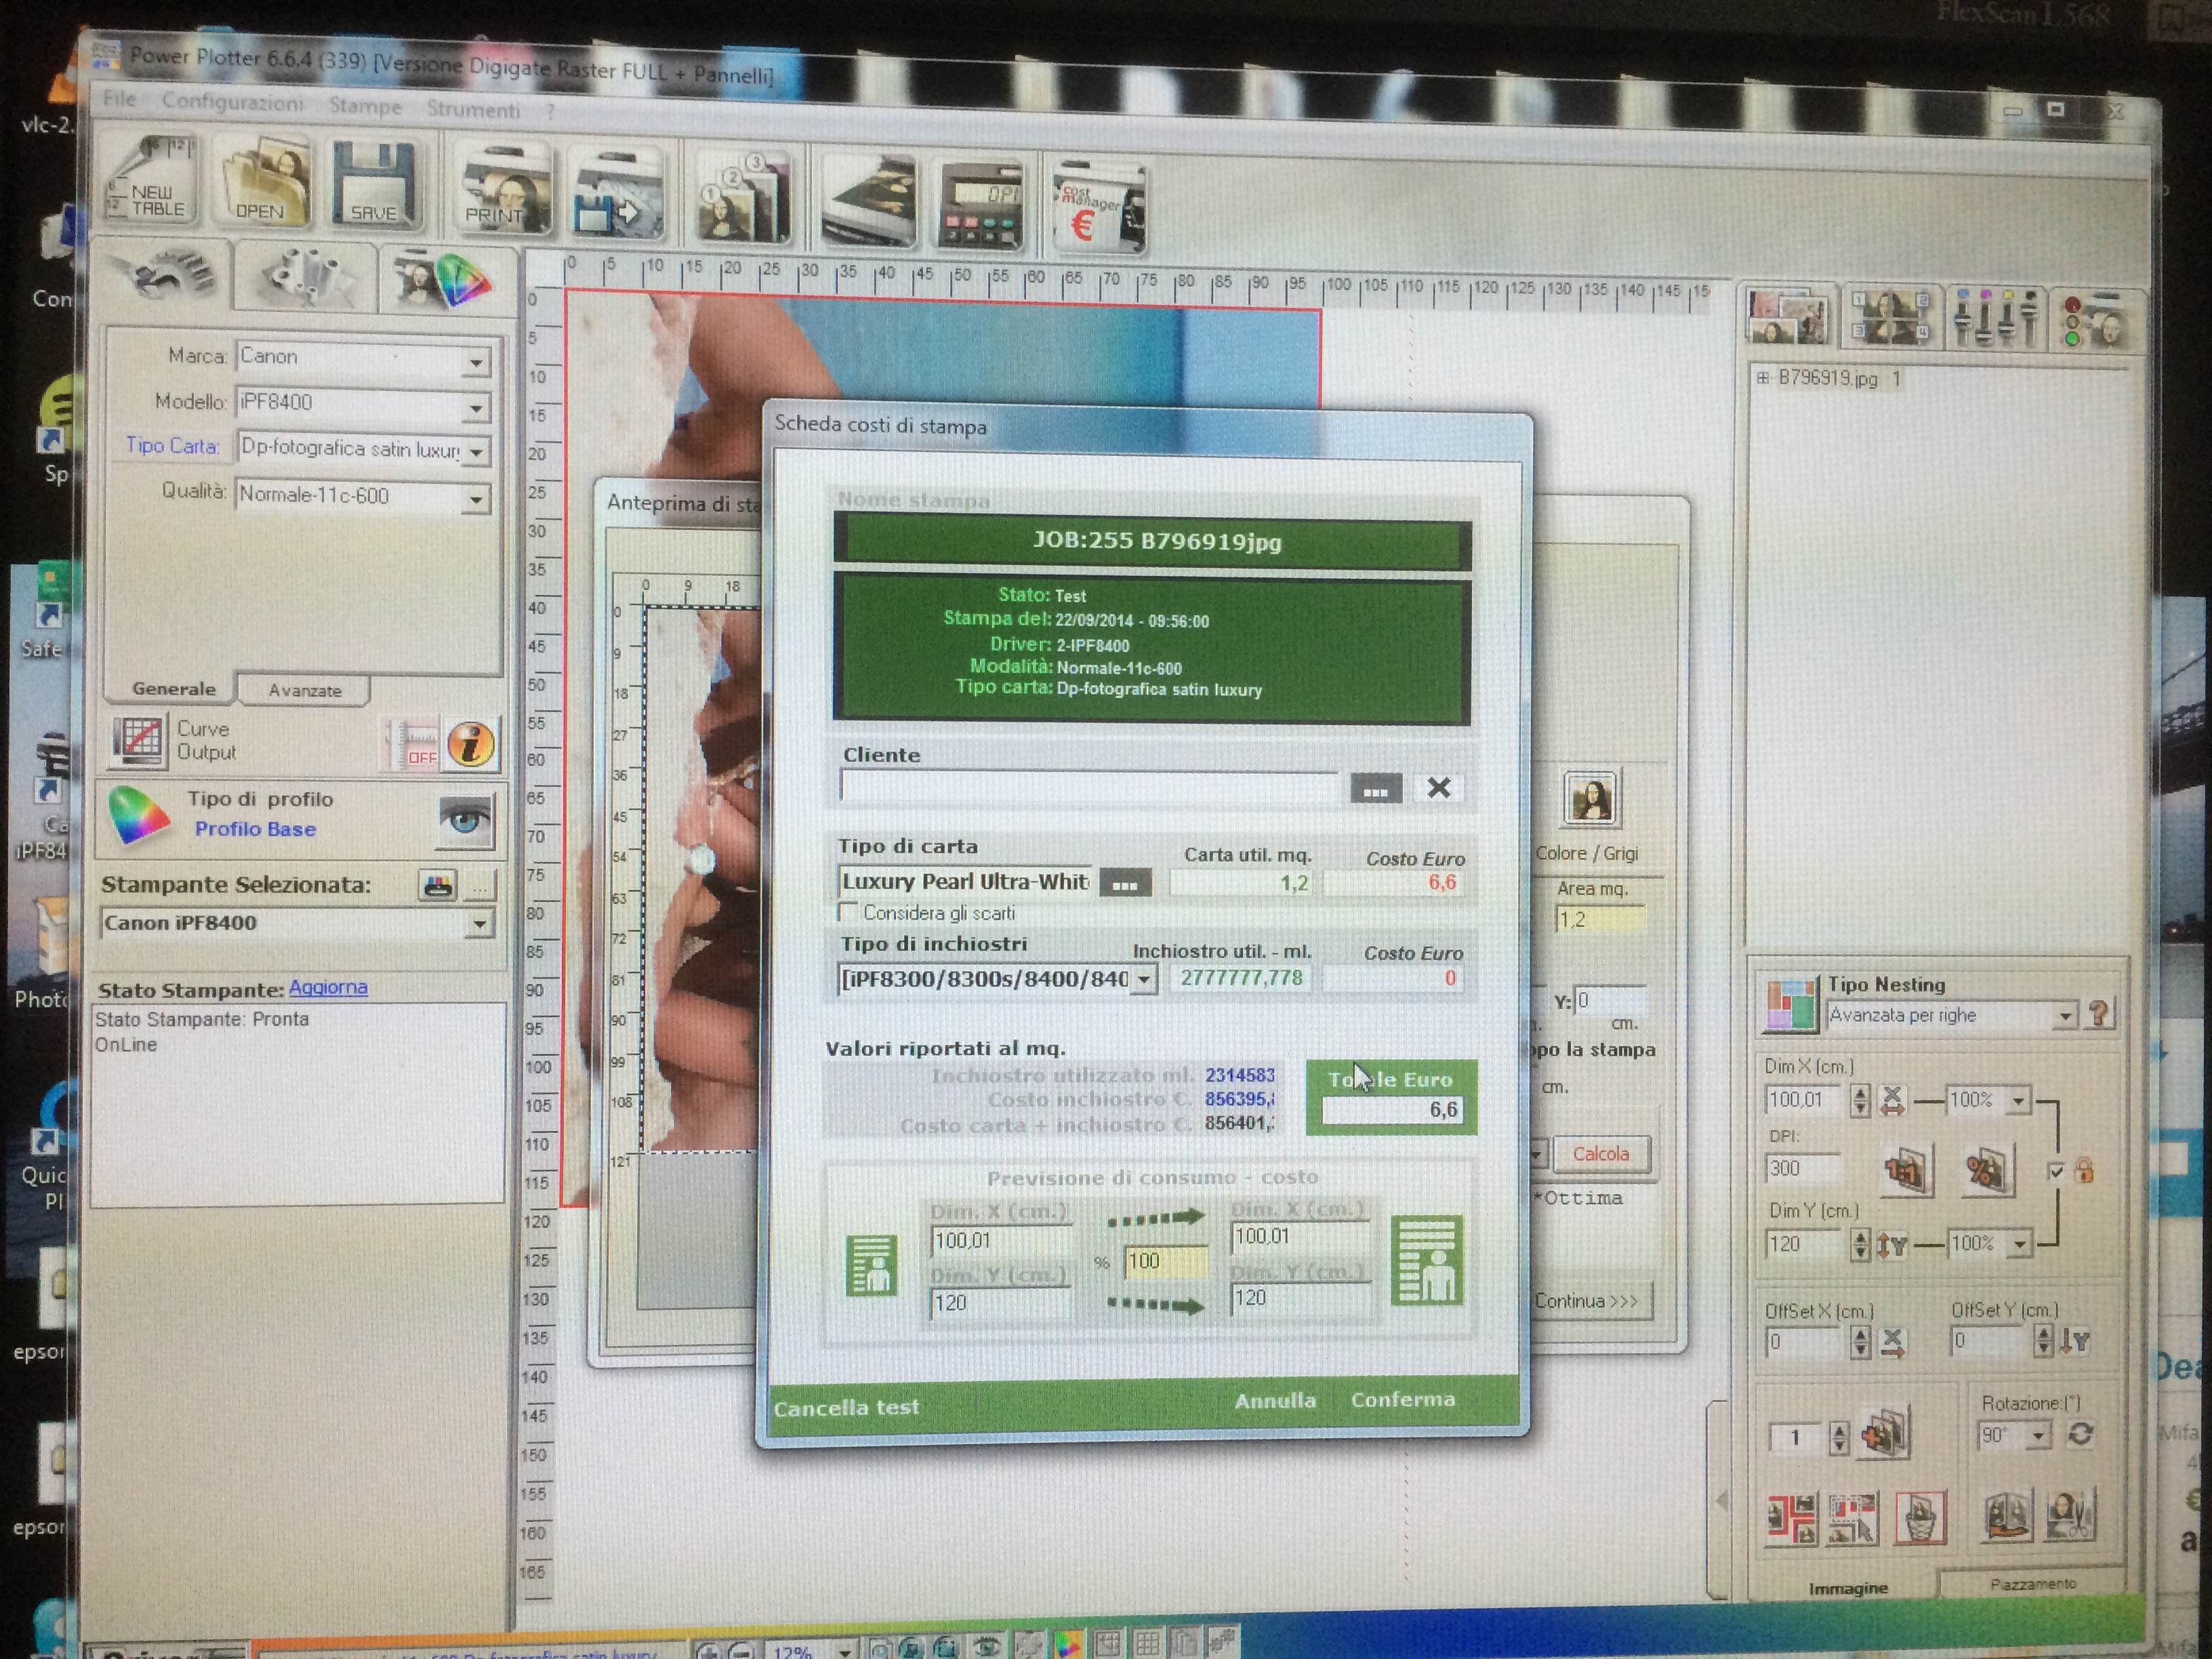Open the Stampe menu
This screenshot has height=1659, width=2212.
(365, 106)
